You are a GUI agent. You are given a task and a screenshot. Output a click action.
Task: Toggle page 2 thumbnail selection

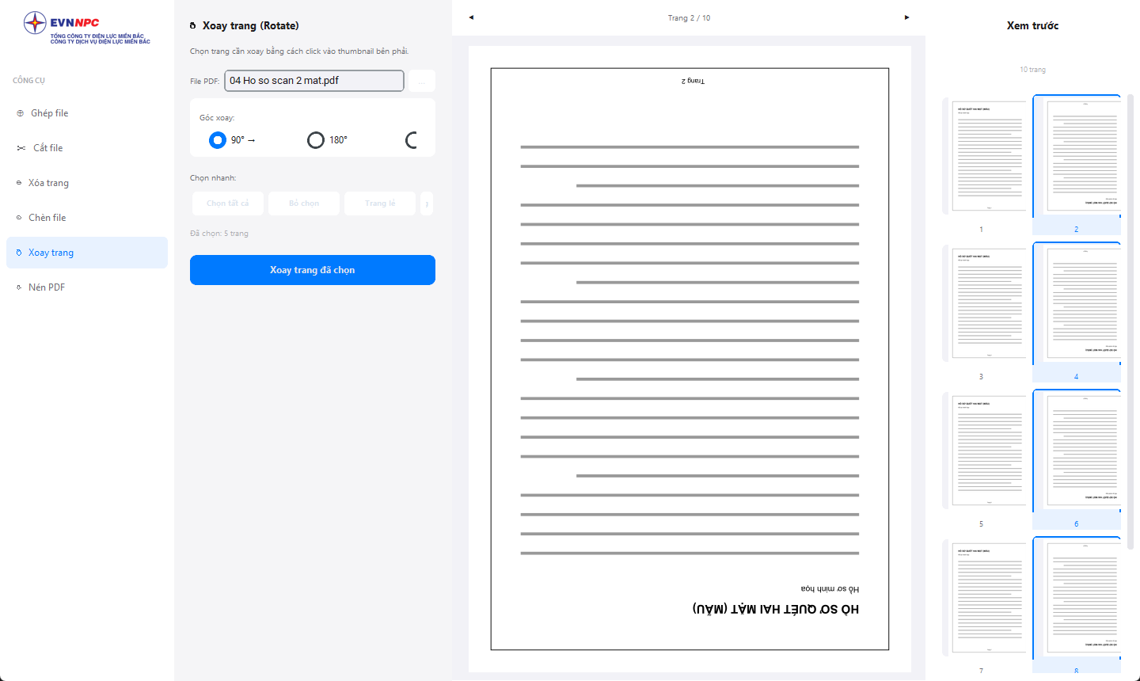1077,165
